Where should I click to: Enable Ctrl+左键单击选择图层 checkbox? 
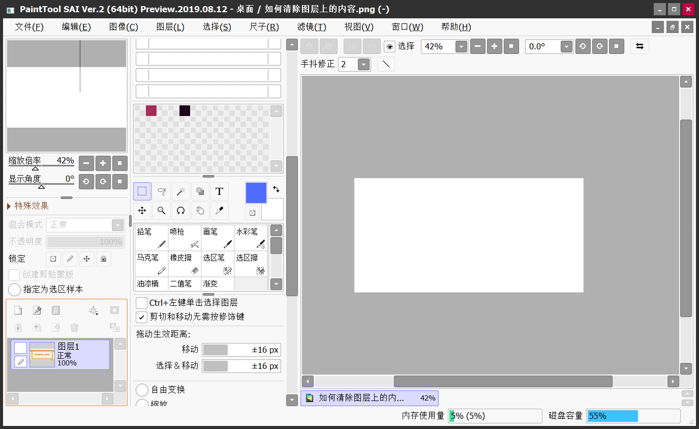pos(142,303)
